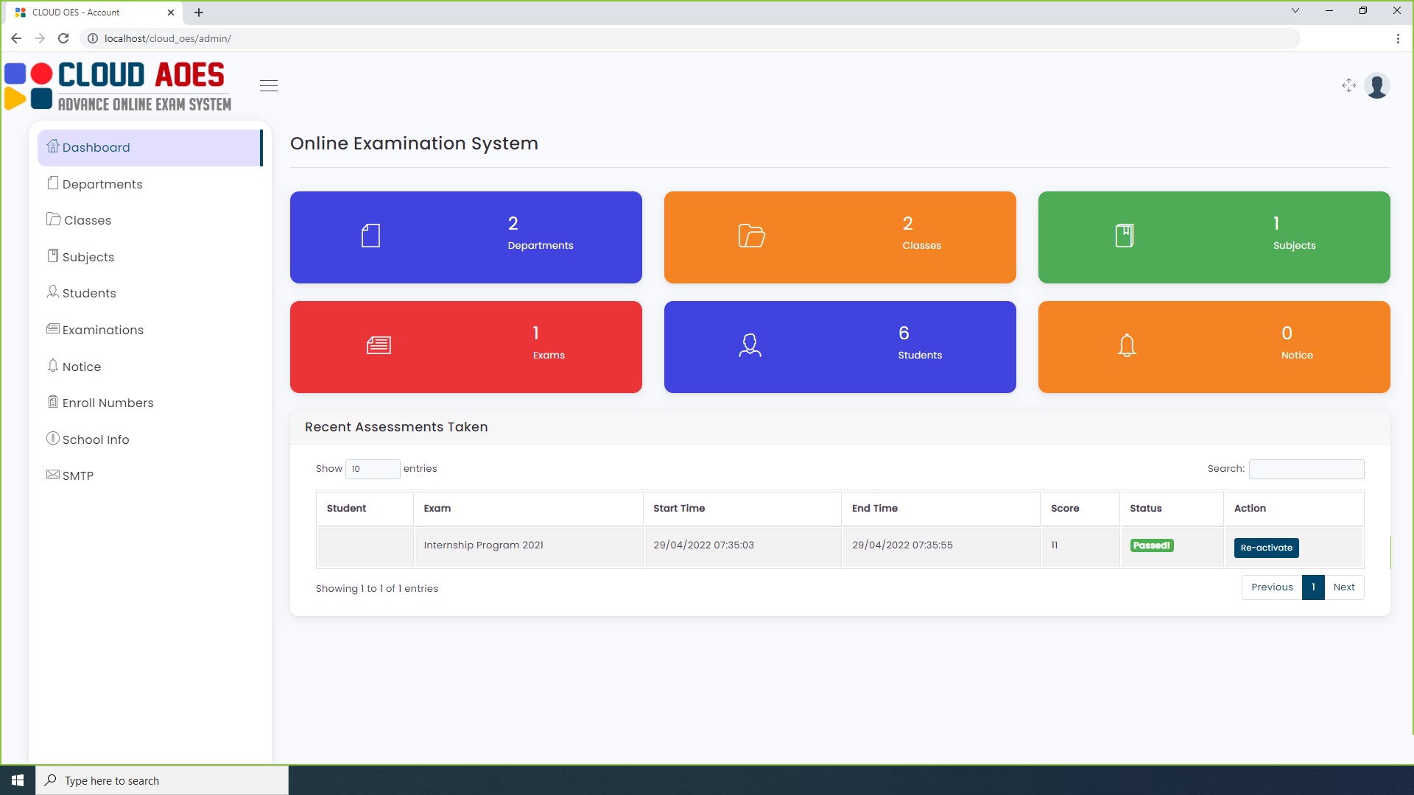1414x795 pixels.
Task: Click the SMTP email icon in sidebar
Action: click(52, 475)
